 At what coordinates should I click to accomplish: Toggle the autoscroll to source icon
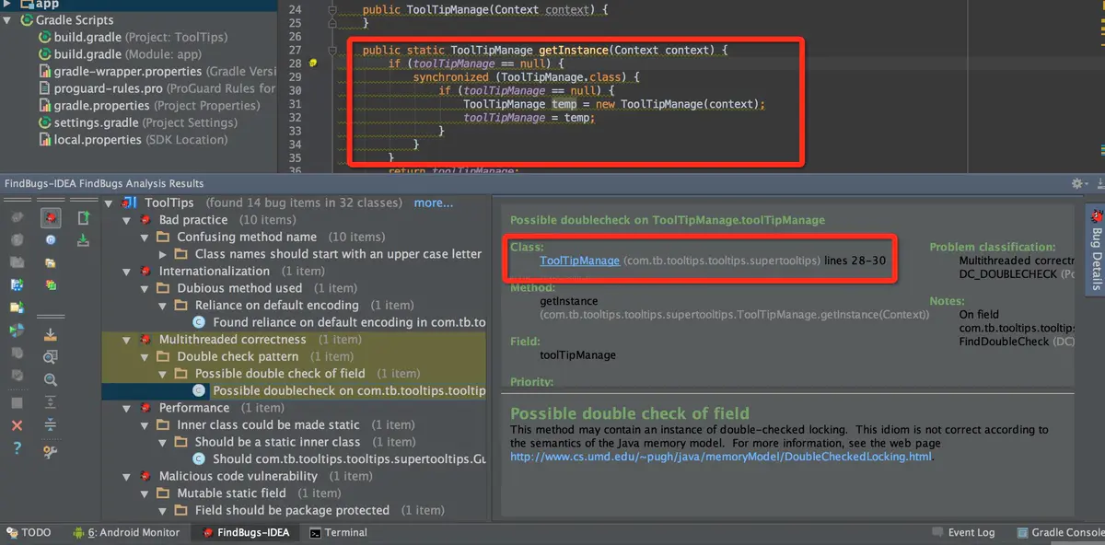point(50,333)
